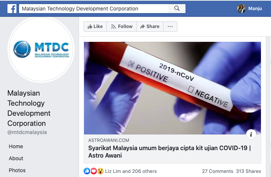Screen dimensions: 271x177
Task: Click the Like reaction icon
Action: pos(87,171)
